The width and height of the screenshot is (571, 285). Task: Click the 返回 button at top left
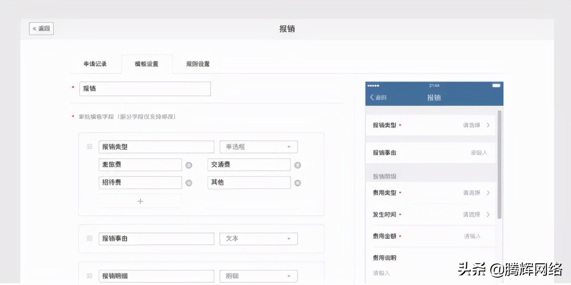[x=41, y=28]
